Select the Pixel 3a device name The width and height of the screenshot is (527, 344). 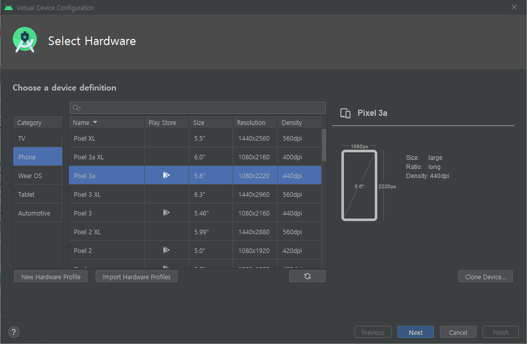point(84,176)
